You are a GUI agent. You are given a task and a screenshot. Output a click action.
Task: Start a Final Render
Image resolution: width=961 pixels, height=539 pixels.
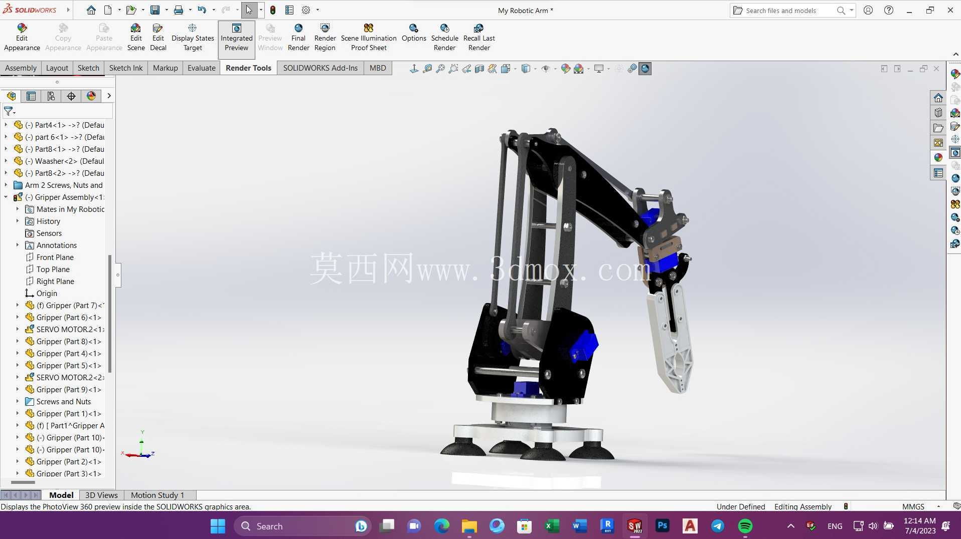(x=298, y=37)
